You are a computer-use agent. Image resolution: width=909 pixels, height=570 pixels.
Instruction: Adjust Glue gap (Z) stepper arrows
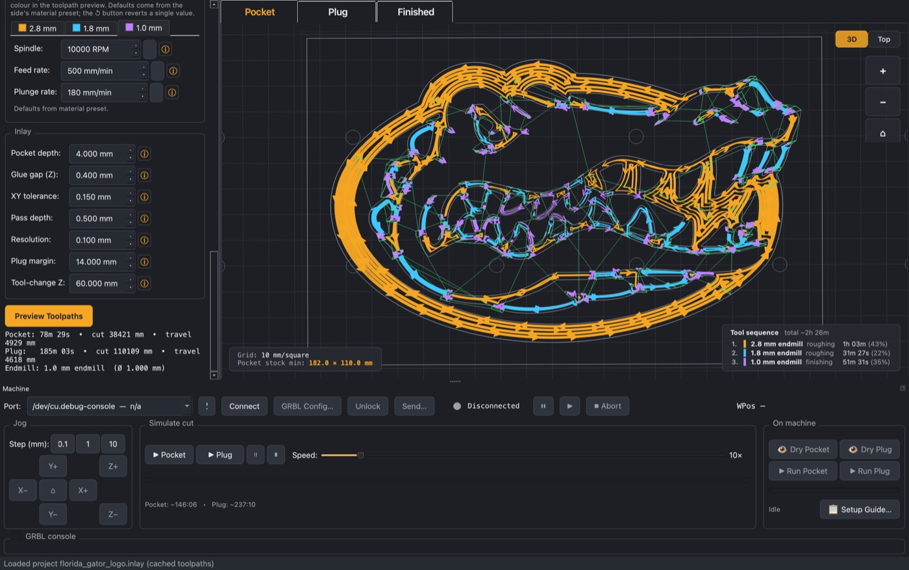[x=131, y=175]
